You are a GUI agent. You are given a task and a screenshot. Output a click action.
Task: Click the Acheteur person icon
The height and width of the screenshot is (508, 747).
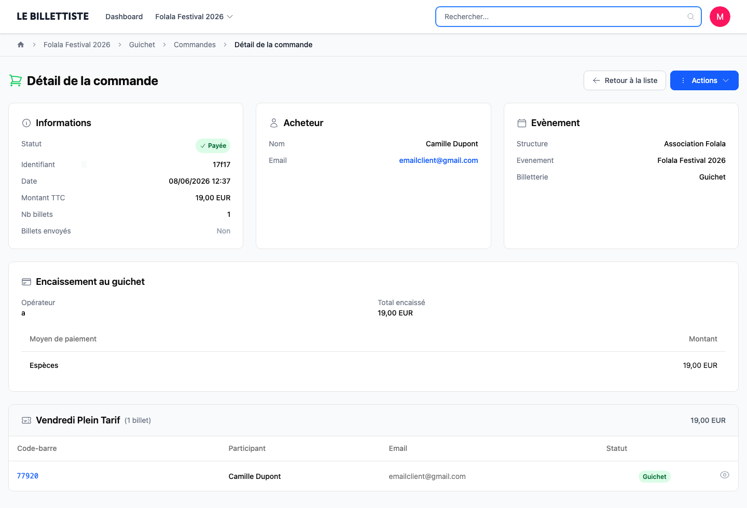pos(274,123)
